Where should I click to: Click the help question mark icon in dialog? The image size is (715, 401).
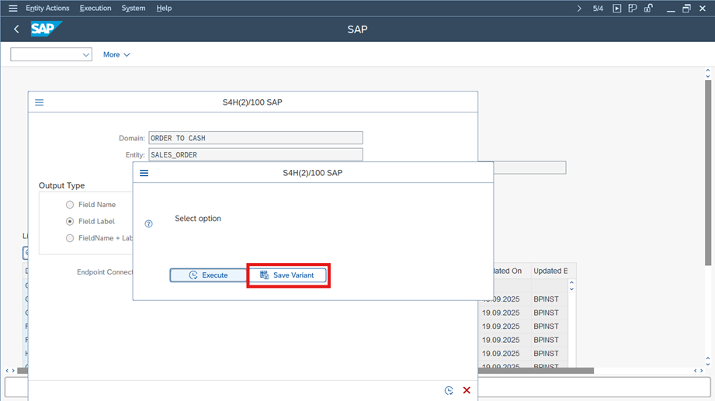pos(149,224)
